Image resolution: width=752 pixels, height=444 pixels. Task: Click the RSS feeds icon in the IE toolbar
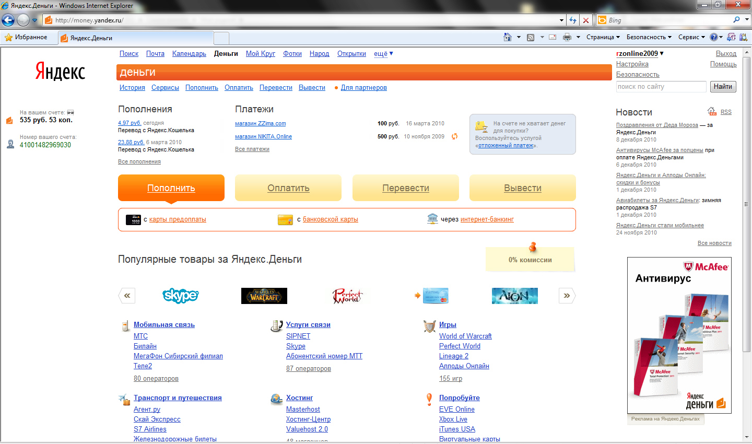[x=531, y=37]
